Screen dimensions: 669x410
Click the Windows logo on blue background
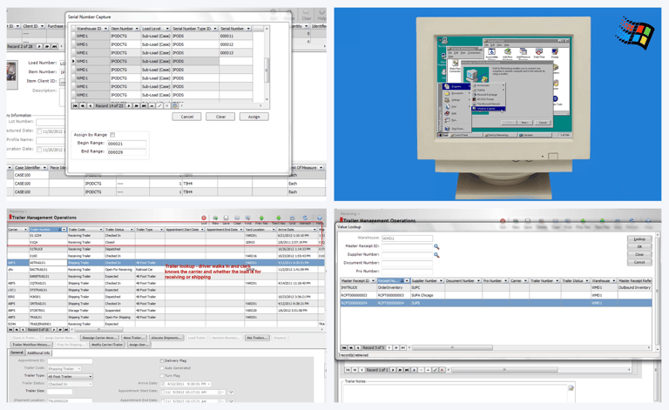point(634,33)
